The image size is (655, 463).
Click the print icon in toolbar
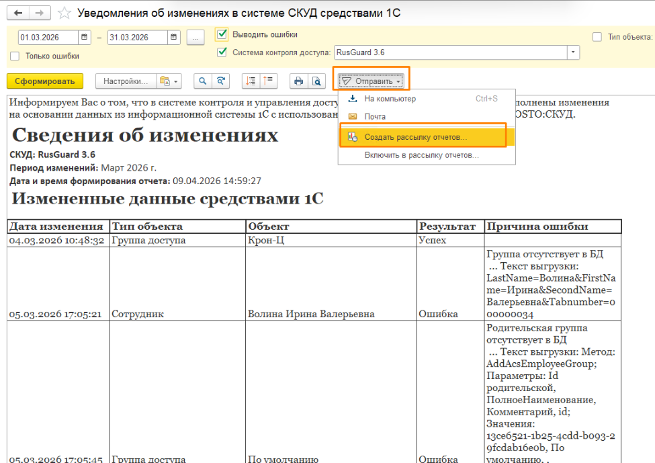coord(298,81)
